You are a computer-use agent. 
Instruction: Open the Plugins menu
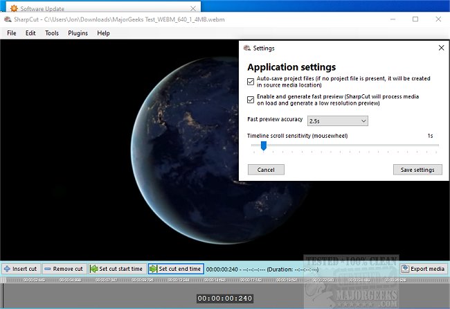pyautogui.click(x=78, y=33)
